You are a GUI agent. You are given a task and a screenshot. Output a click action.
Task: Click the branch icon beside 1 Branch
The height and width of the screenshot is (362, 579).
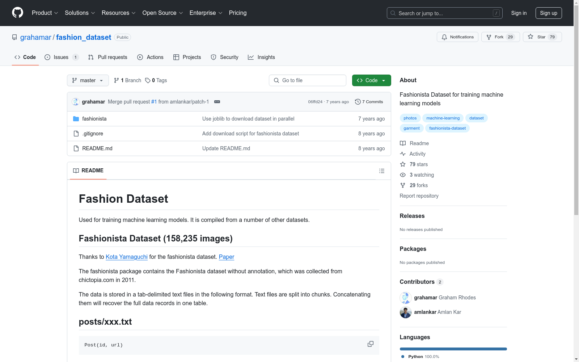(x=117, y=80)
